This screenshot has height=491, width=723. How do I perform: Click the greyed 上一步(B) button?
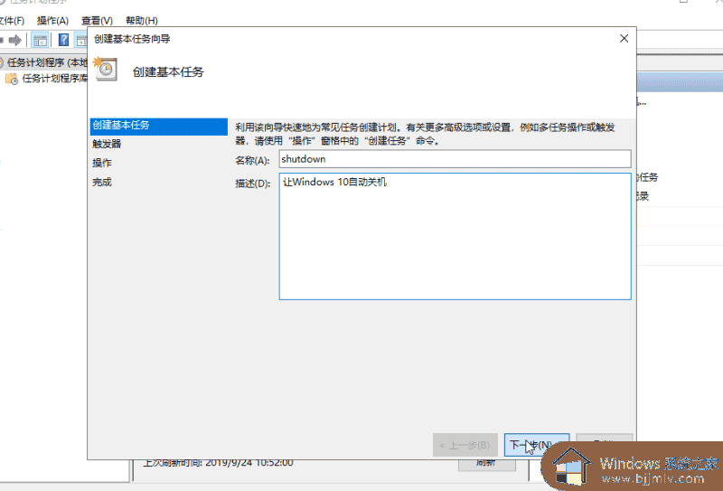pyautogui.click(x=465, y=445)
